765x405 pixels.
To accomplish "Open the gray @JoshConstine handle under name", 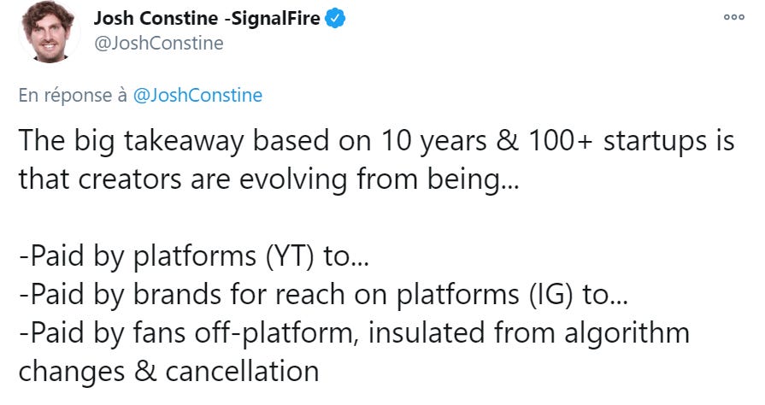I will (159, 43).
